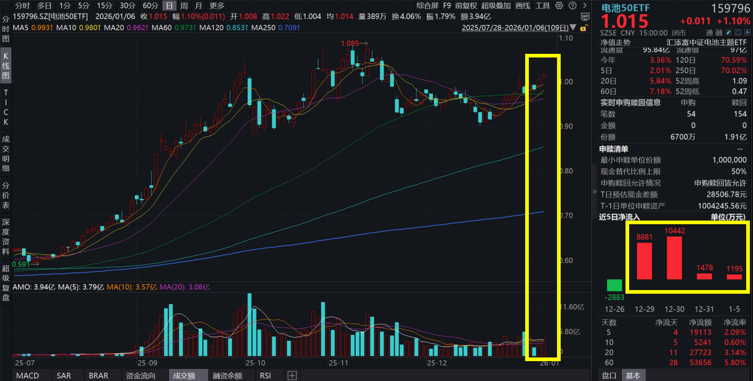The width and height of the screenshot is (753, 381).
Task: Toggle the padlock icon near the date range
Action: coord(583,28)
